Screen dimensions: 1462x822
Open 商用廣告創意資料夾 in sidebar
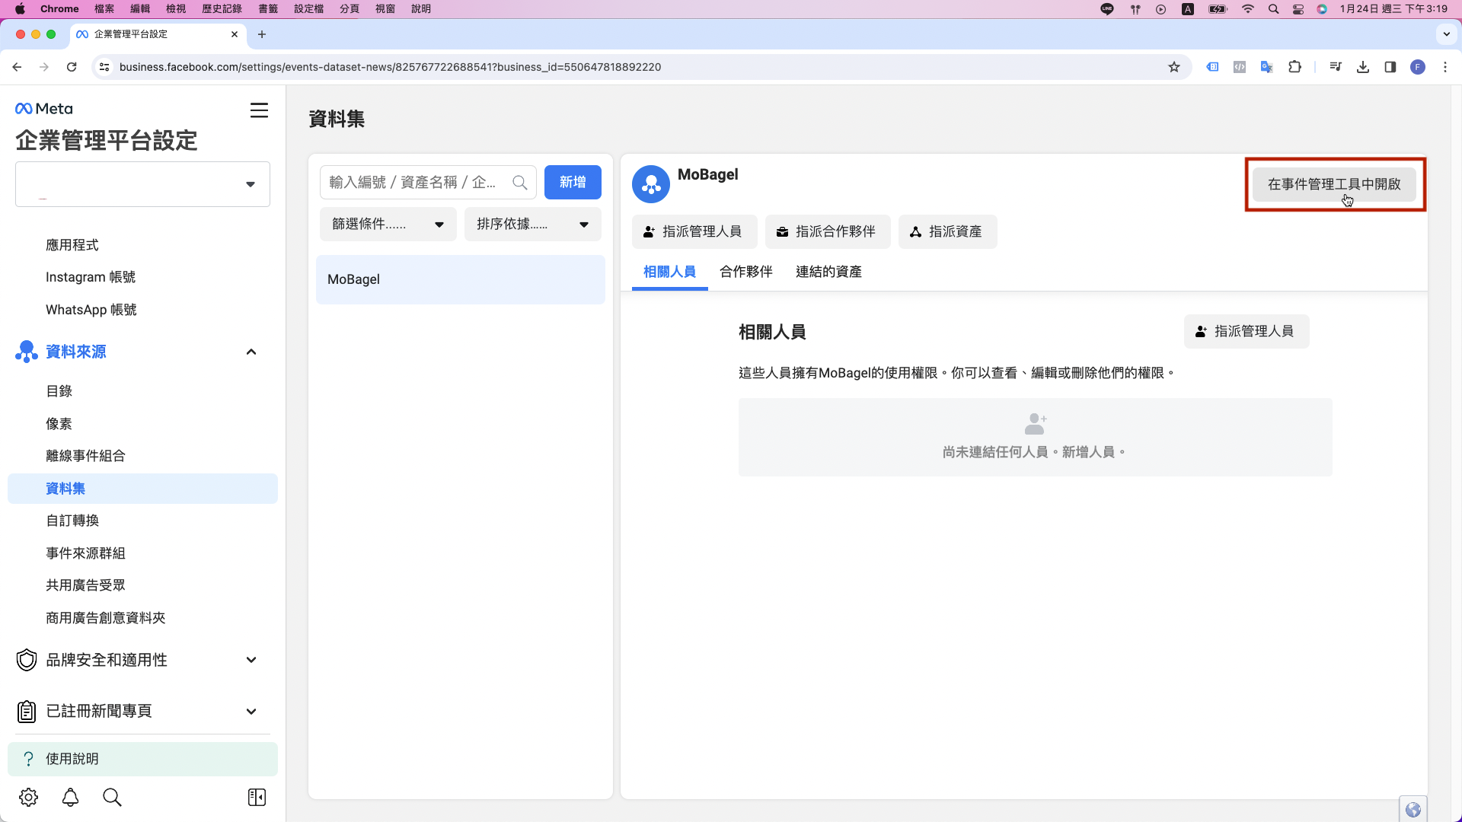(106, 618)
